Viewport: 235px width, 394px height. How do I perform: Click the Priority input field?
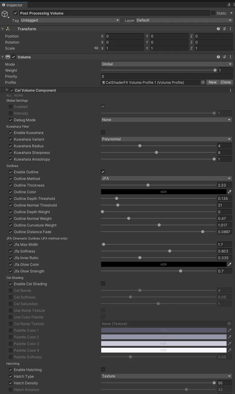[167, 76]
